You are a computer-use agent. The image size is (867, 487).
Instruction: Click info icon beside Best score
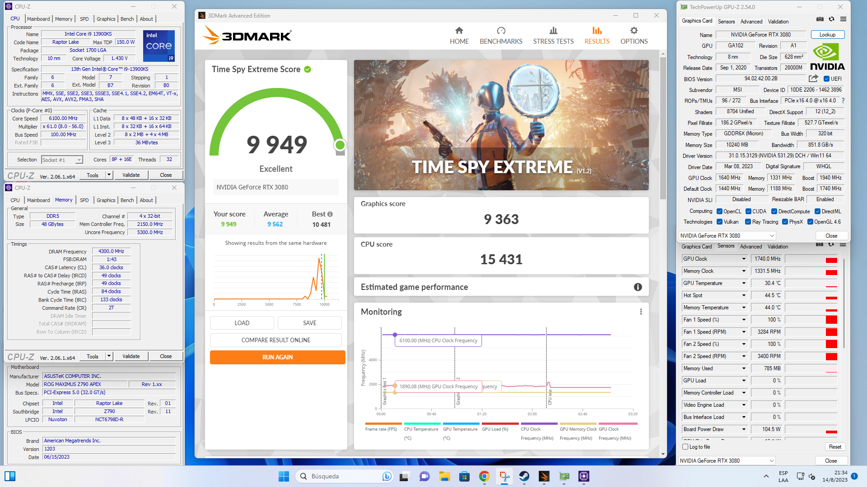point(330,214)
